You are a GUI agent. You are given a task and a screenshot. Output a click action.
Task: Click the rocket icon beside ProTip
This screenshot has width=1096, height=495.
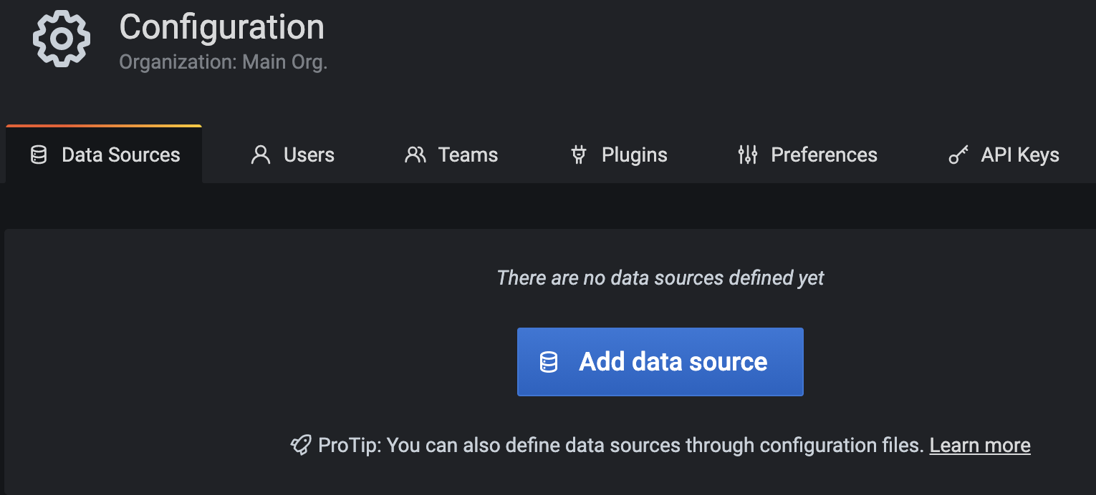300,446
